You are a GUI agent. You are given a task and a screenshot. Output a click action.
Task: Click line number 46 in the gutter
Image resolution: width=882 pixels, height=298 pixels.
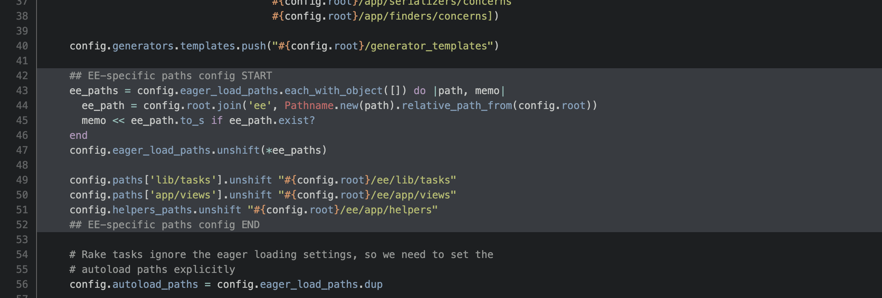(x=22, y=135)
